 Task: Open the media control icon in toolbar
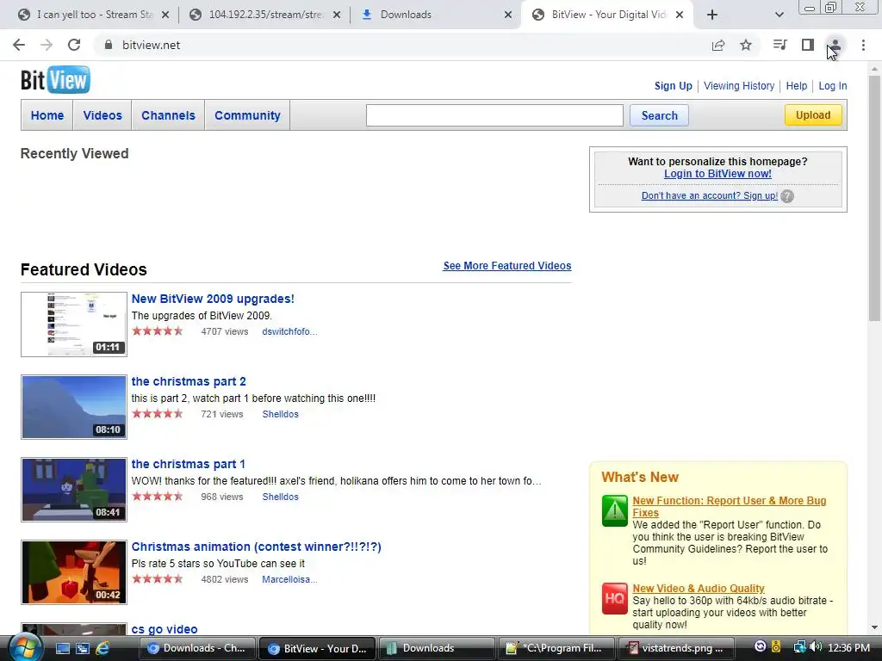tap(780, 45)
